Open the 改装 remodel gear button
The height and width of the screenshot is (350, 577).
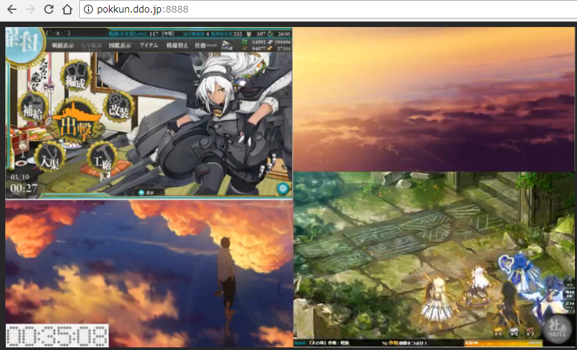tap(118, 107)
